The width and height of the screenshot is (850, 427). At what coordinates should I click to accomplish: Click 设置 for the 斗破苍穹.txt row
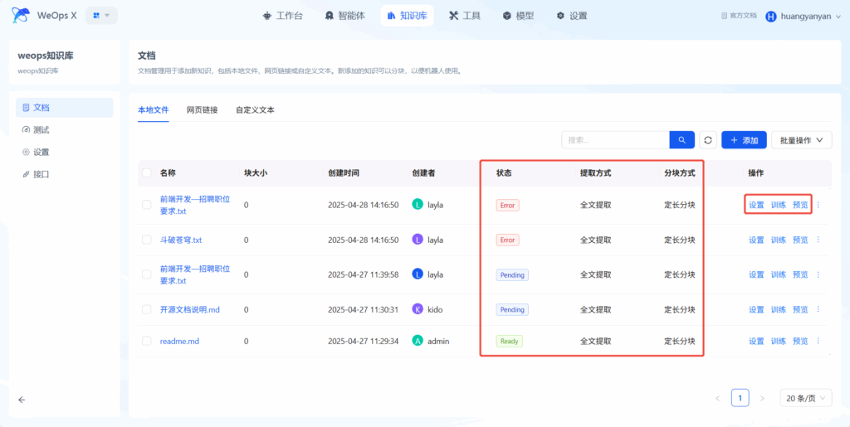756,240
